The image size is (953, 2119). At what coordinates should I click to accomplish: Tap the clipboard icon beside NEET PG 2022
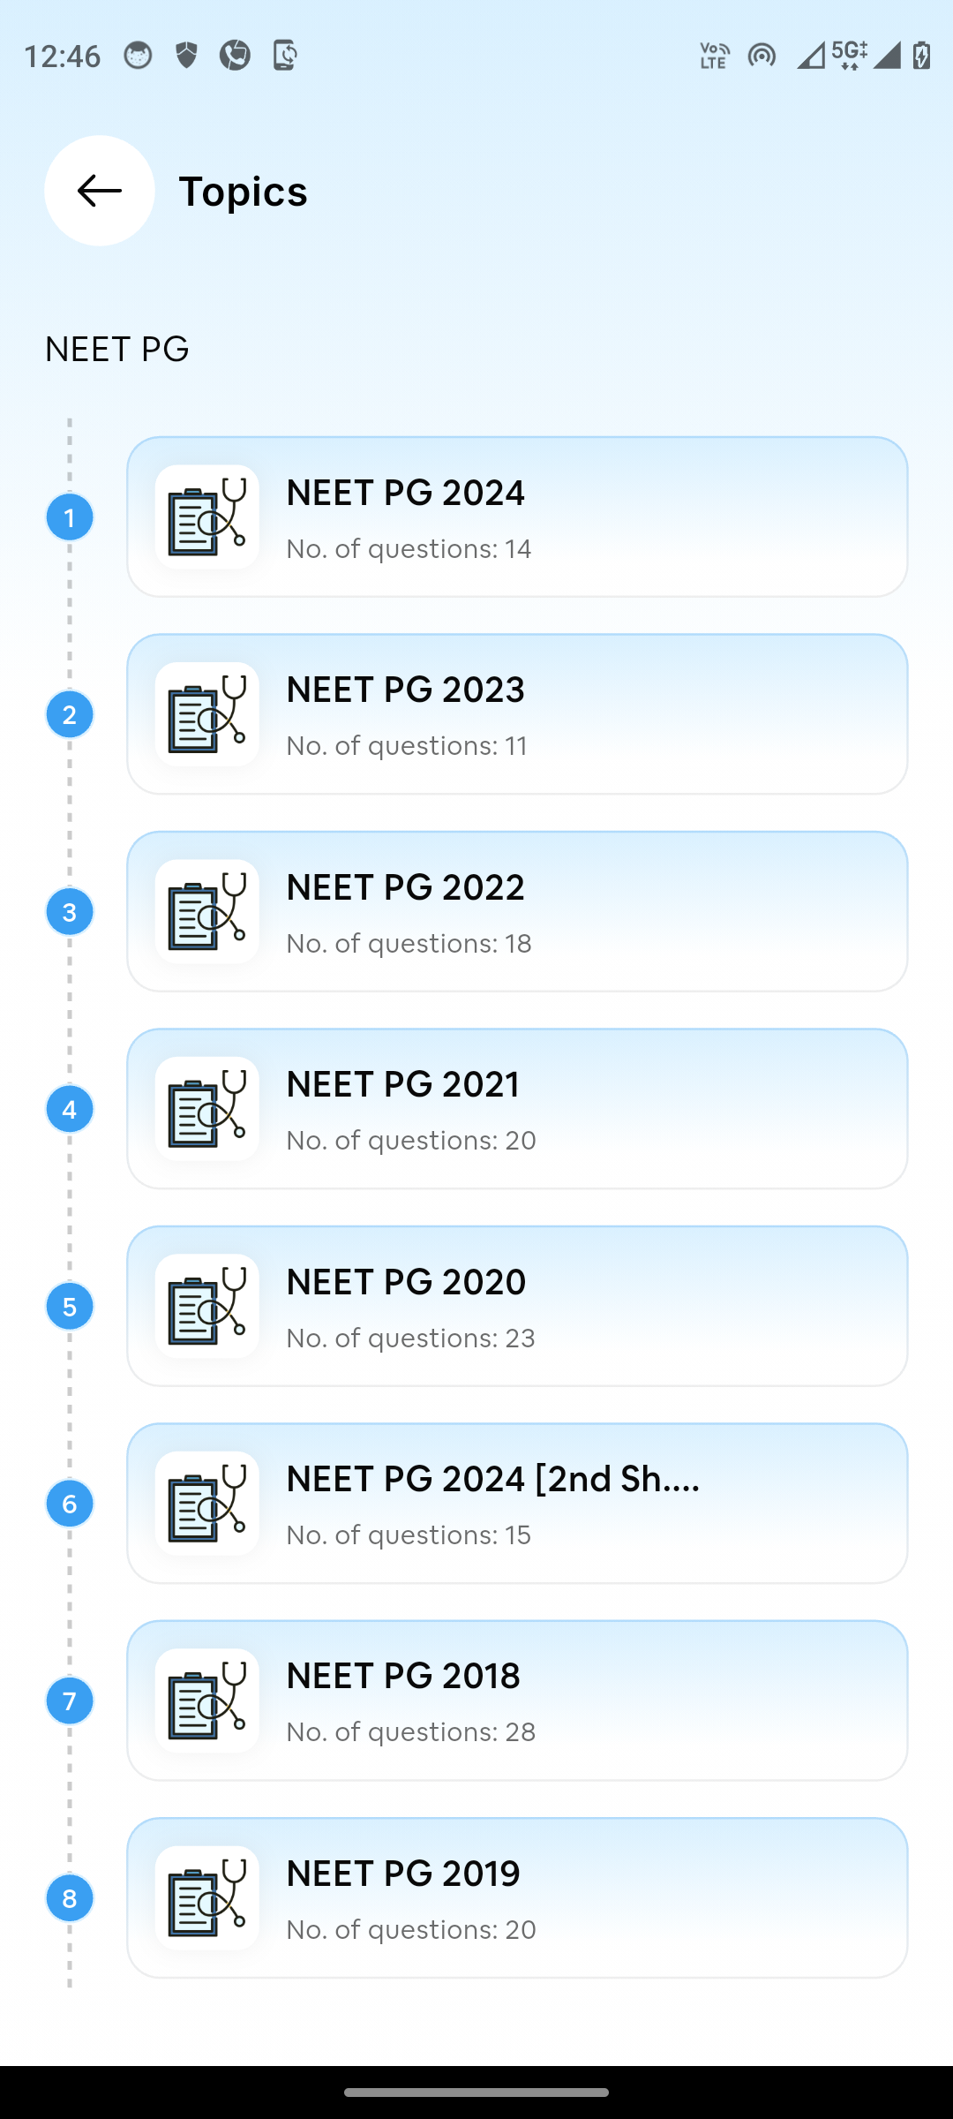point(207,912)
